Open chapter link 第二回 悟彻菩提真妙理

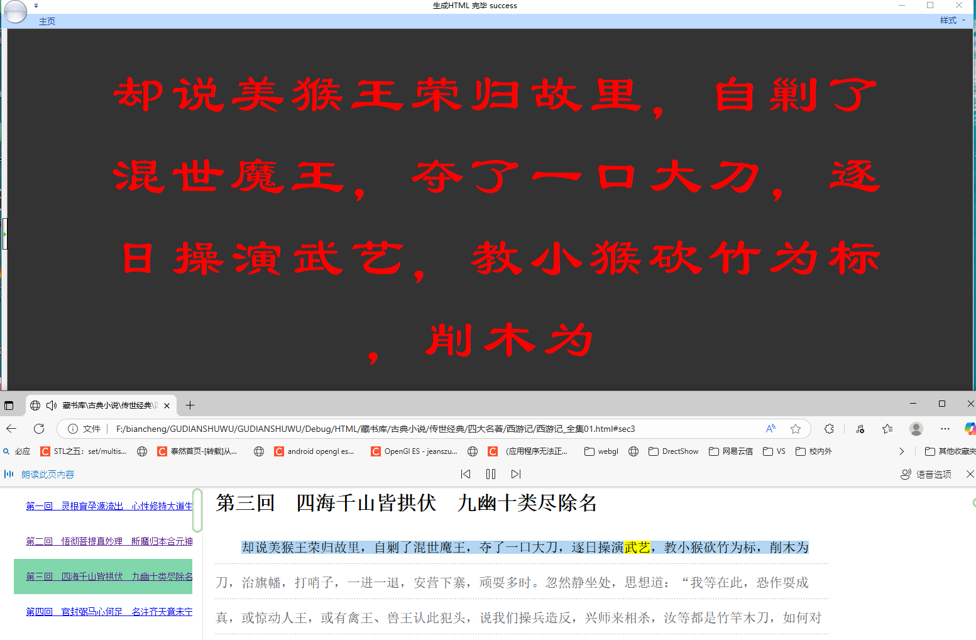109,541
